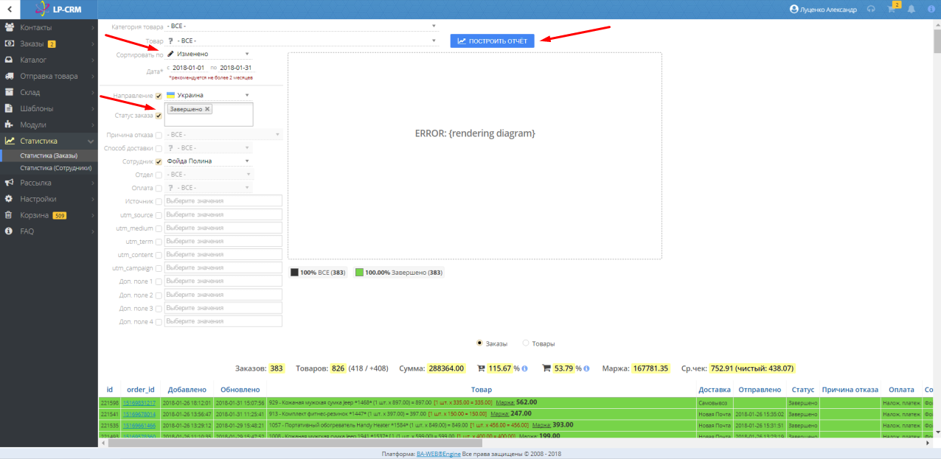Viewport: 941px width, 459px height.
Task: Enable the Отдел filter checkbox
Action: coord(159,175)
